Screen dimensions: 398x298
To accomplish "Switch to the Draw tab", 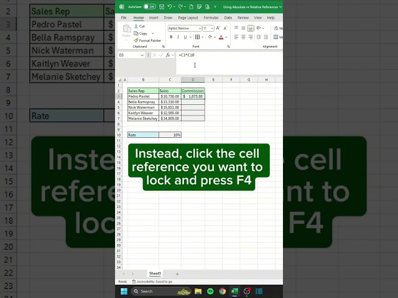I will click(168, 18).
